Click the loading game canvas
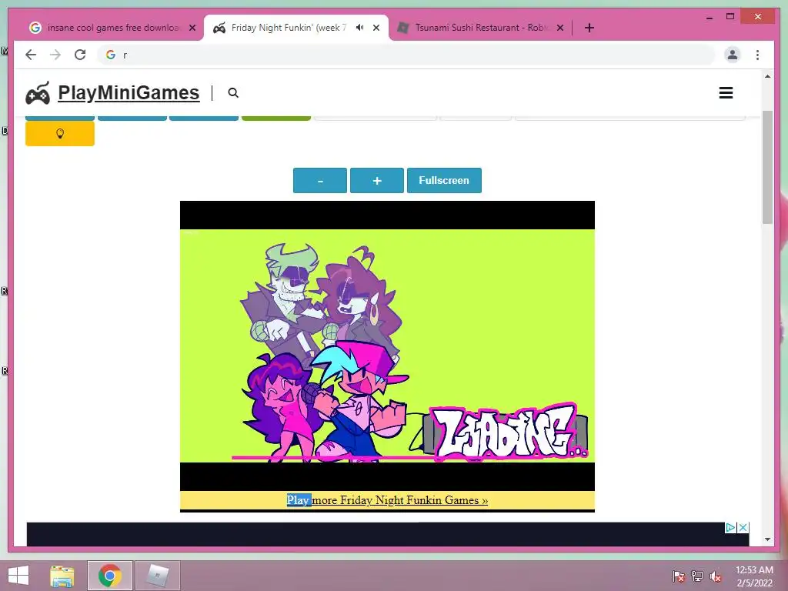The height and width of the screenshot is (591, 788). pyautogui.click(x=388, y=346)
